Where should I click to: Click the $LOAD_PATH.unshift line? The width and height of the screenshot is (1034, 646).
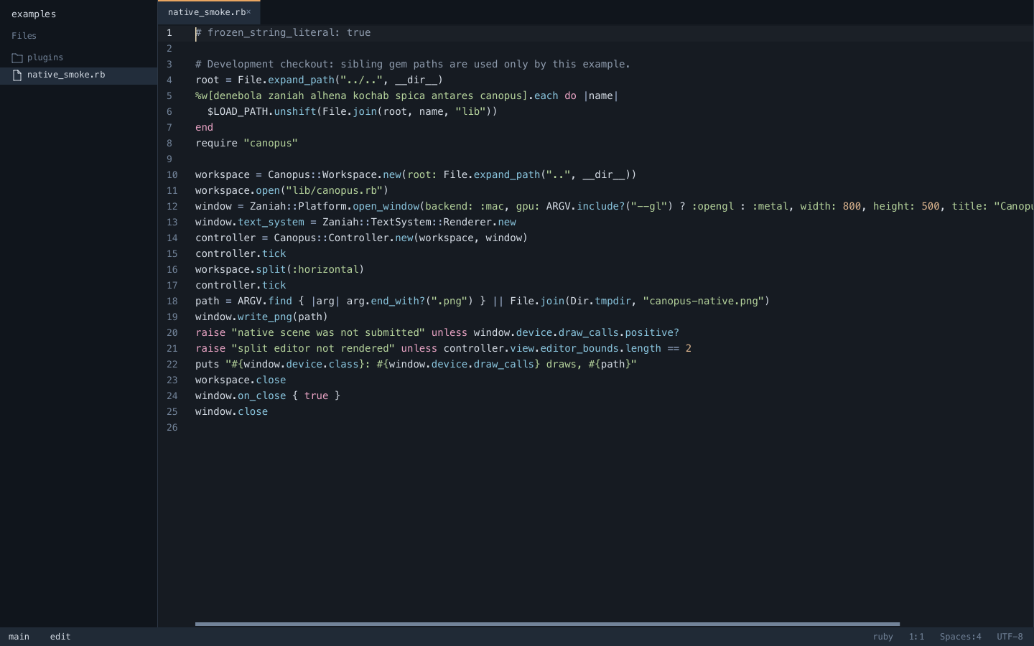(352, 112)
